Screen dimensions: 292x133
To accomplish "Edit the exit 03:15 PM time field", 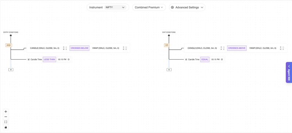I will pos(217,59).
